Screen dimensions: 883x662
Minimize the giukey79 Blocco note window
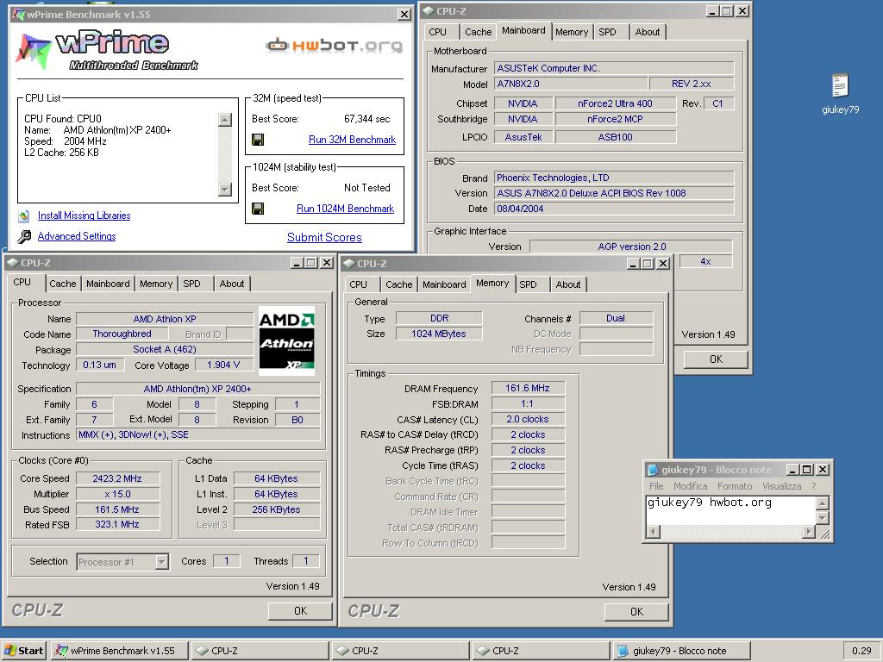(793, 470)
